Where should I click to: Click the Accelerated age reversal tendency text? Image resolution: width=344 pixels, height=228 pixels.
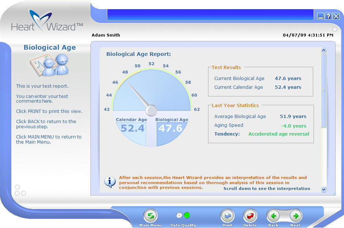[x=278, y=134]
